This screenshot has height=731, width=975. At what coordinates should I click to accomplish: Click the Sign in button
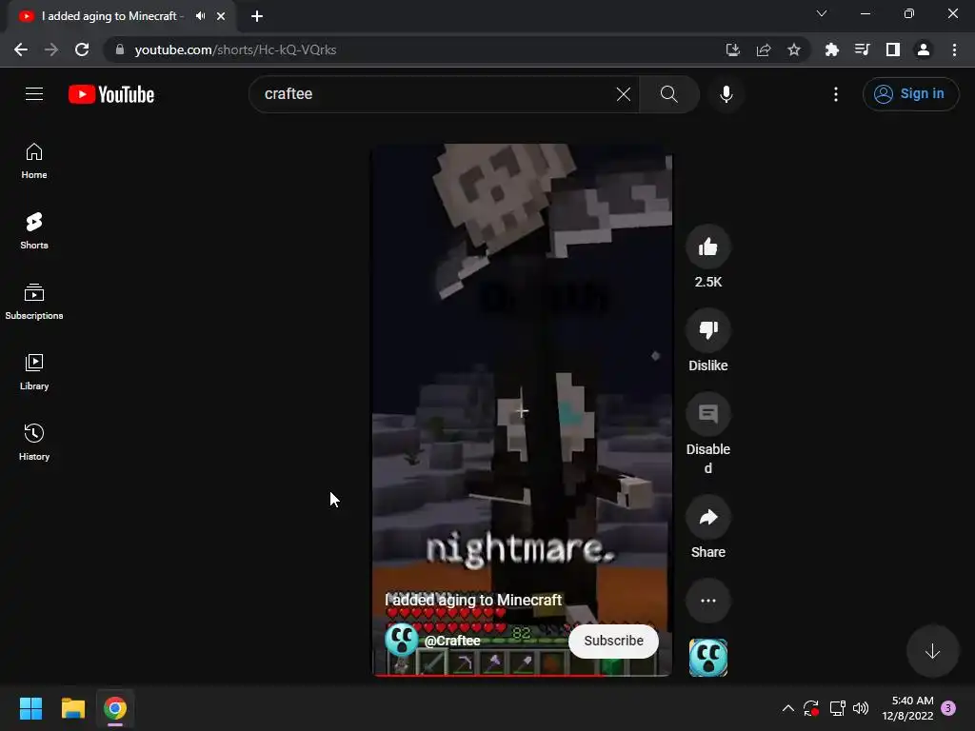coord(910,94)
